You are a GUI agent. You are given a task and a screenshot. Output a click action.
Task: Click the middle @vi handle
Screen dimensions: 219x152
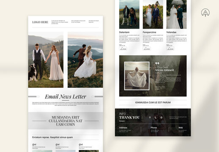click(x=57, y=144)
